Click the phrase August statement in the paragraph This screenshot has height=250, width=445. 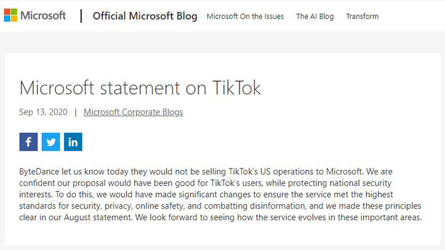tap(98, 218)
